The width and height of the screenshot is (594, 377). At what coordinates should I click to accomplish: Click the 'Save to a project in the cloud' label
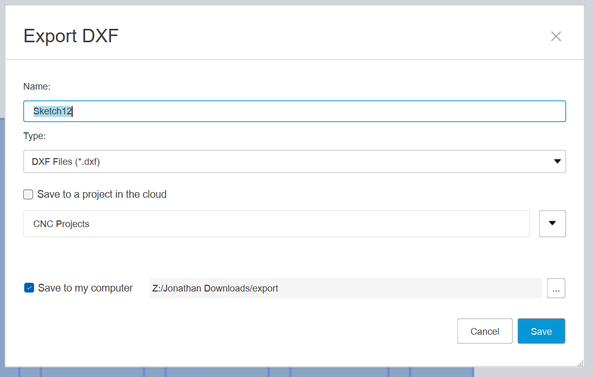[102, 195]
